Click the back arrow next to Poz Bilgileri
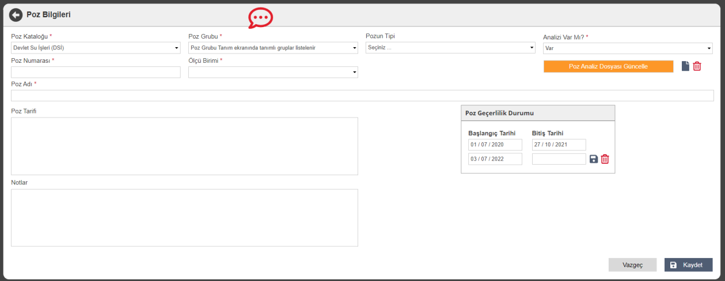This screenshot has width=725, height=281. click(16, 14)
